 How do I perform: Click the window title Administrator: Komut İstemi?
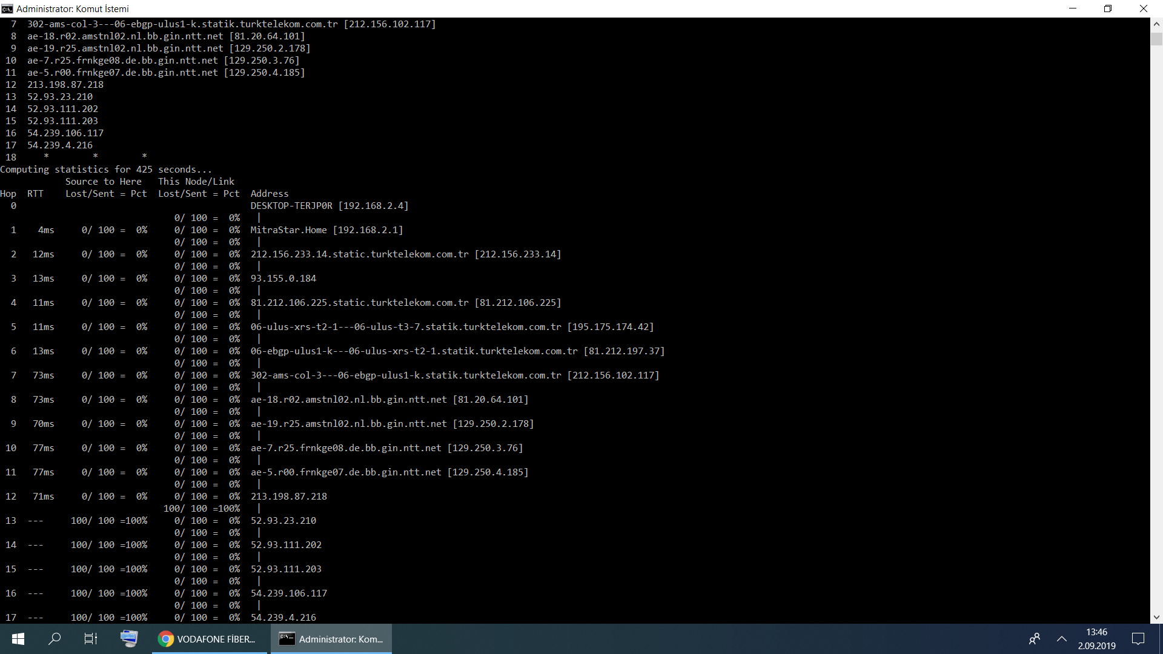[72, 8]
